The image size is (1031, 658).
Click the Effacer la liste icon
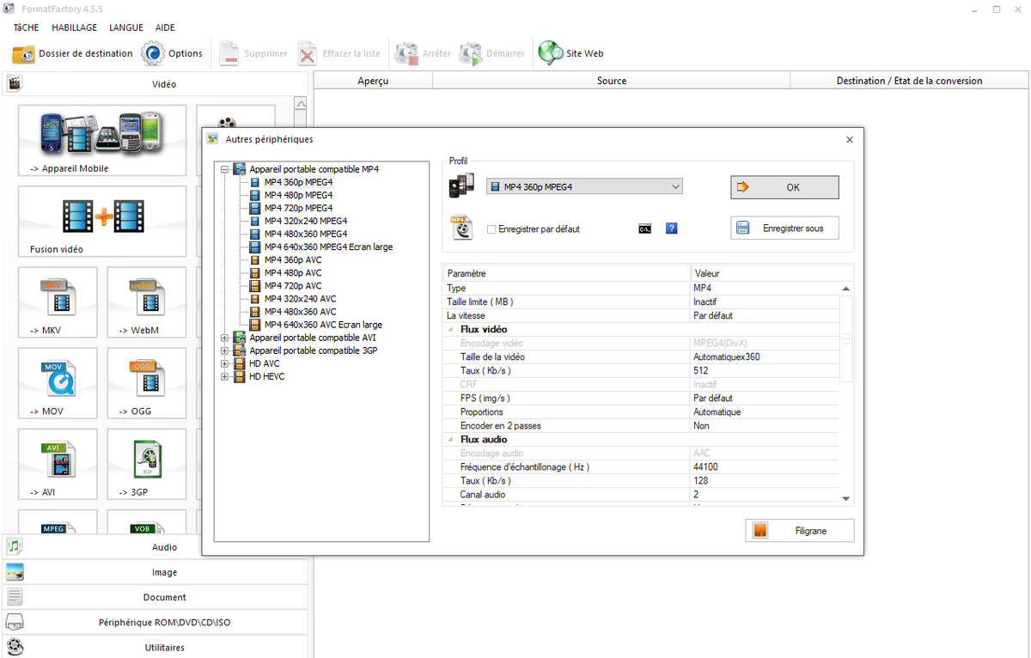coord(308,53)
